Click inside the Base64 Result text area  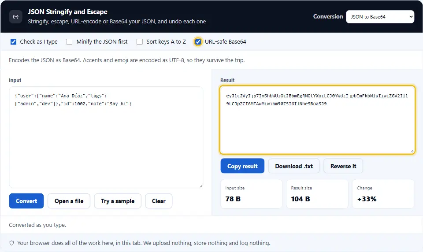click(317, 120)
